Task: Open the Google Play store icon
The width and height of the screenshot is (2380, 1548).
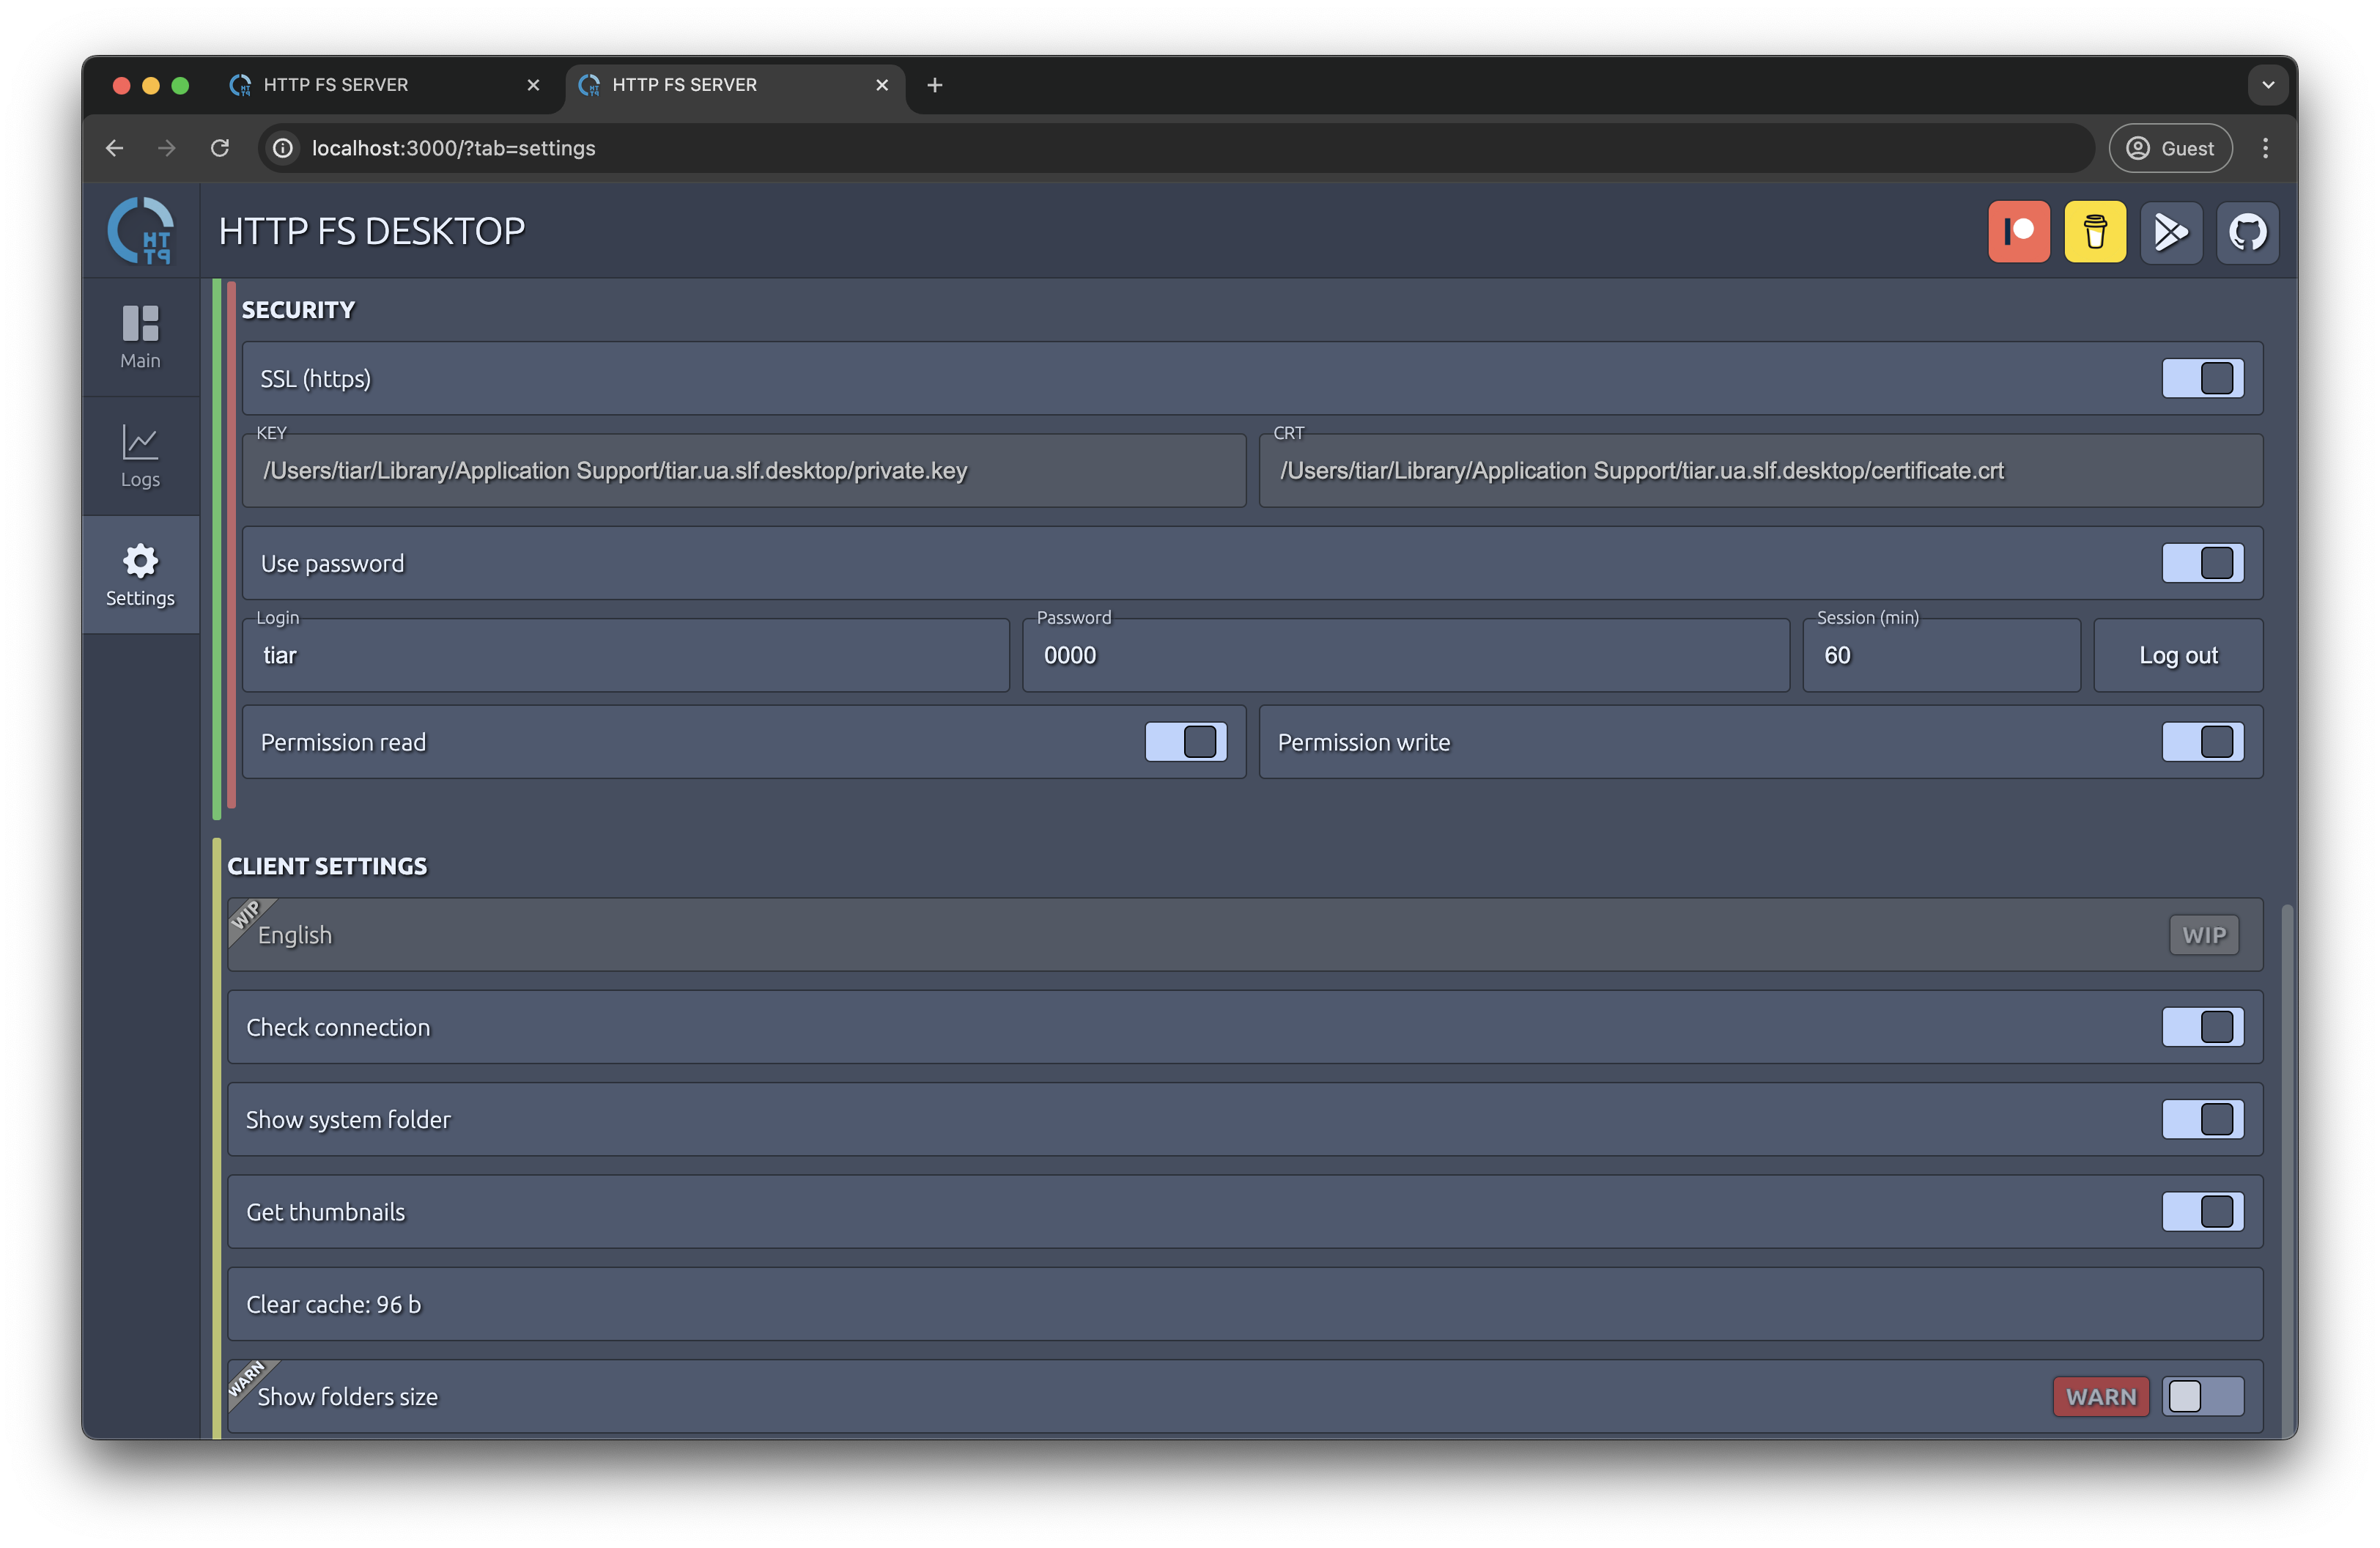Action: (2171, 232)
